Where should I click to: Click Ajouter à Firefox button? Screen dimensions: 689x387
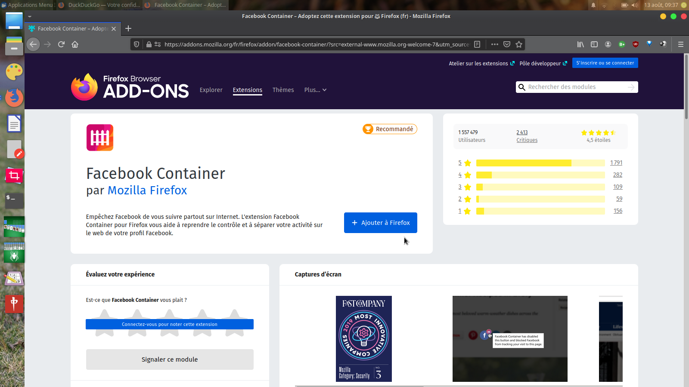point(381,223)
